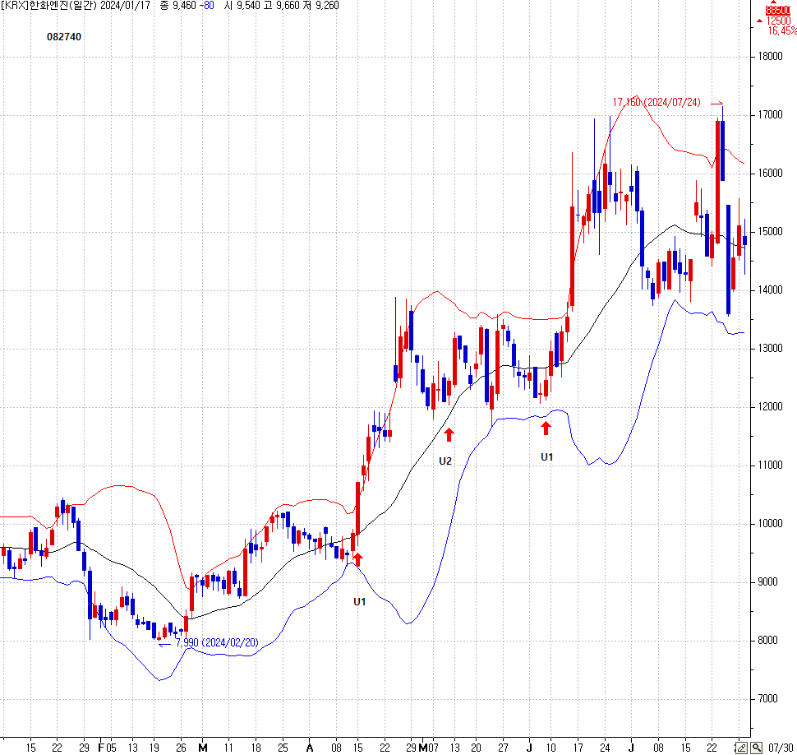797x755 pixels.
Task: Select the high price 고 9,660
Action: pos(282,6)
